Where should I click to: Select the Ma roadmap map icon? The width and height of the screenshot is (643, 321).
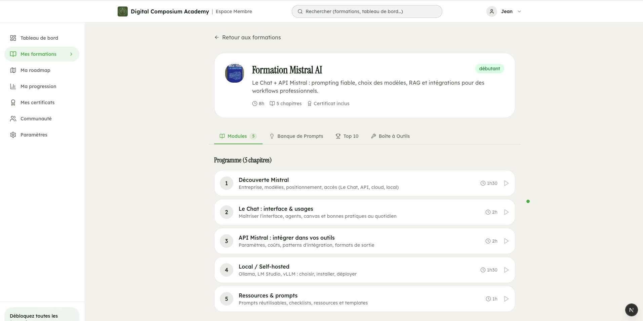[13, 70]
